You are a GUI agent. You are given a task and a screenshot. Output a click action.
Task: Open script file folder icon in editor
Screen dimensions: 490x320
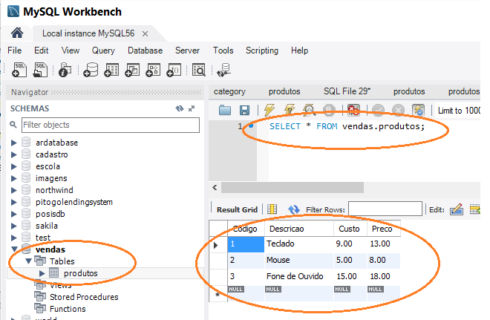coord(225,110)
